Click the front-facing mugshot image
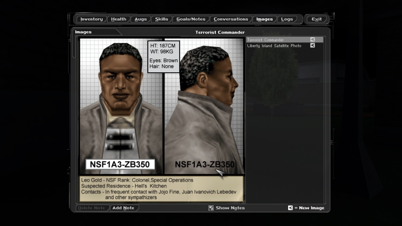 click(x=121, y=106)
